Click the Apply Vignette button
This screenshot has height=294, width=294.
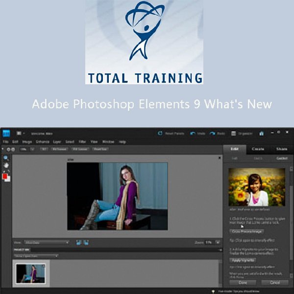[243, 260]
